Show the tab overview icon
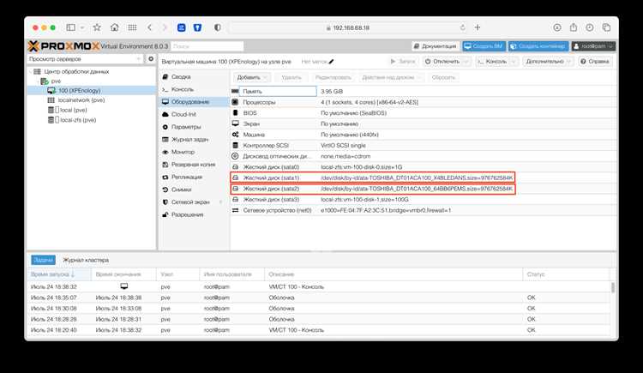The height and width of the screenshot is (373, 643). [606, 27]
